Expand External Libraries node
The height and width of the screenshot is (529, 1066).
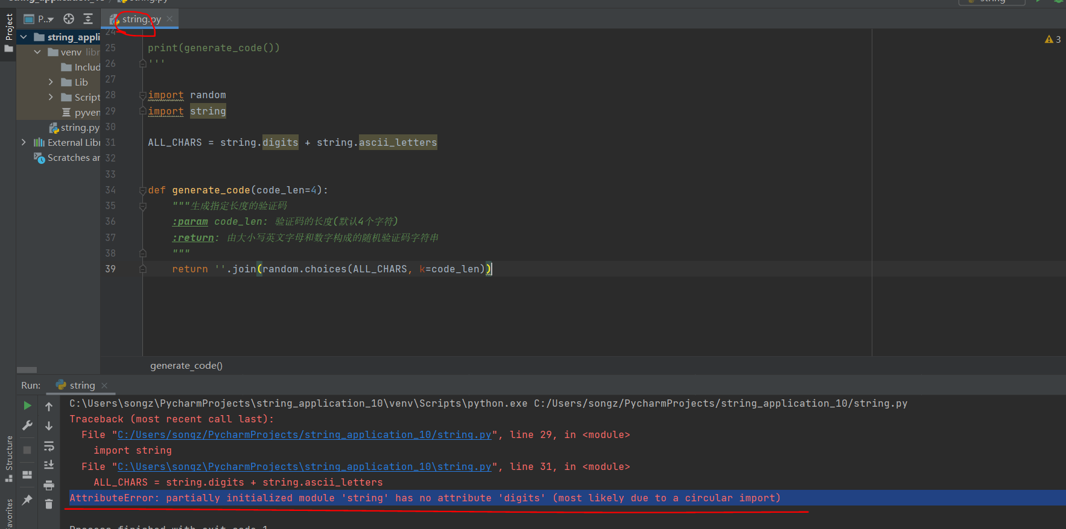click(x=24, y=142)
